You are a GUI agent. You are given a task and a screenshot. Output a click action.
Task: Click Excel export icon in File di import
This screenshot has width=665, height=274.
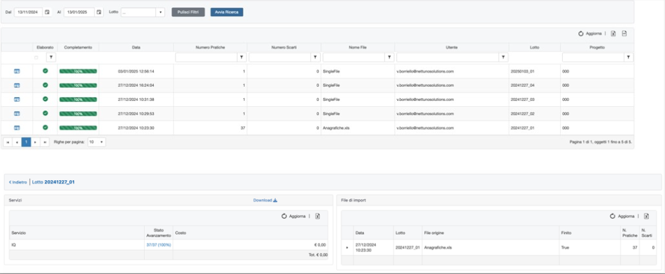pyautogui.click(x=646, y=216)
